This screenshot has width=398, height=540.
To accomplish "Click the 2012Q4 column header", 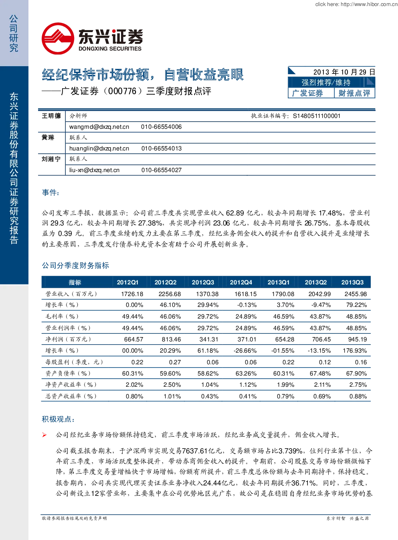I will pos(241,282).
